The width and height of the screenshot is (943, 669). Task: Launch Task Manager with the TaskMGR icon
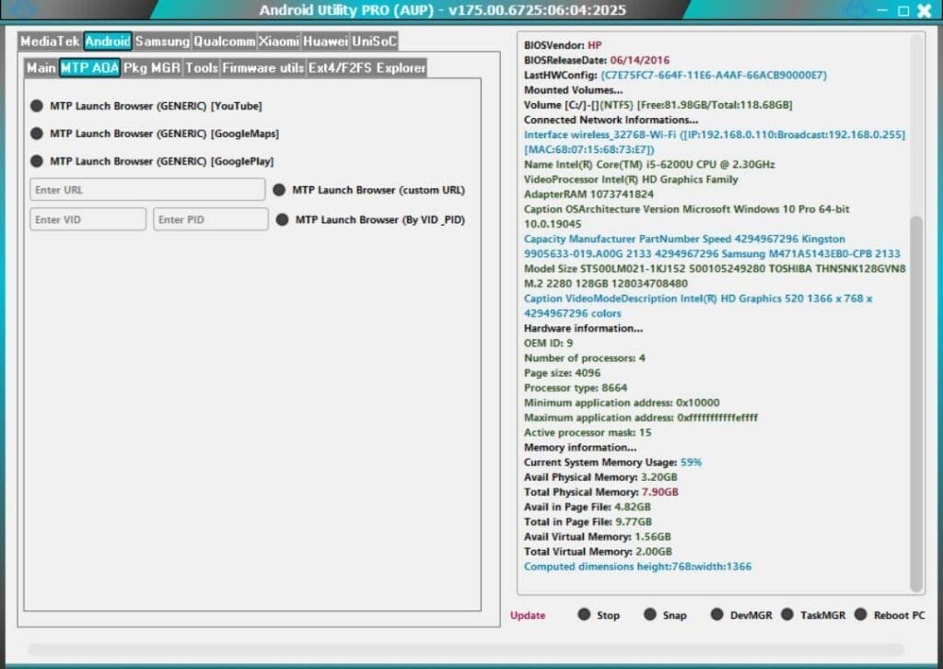click(787, 615)
